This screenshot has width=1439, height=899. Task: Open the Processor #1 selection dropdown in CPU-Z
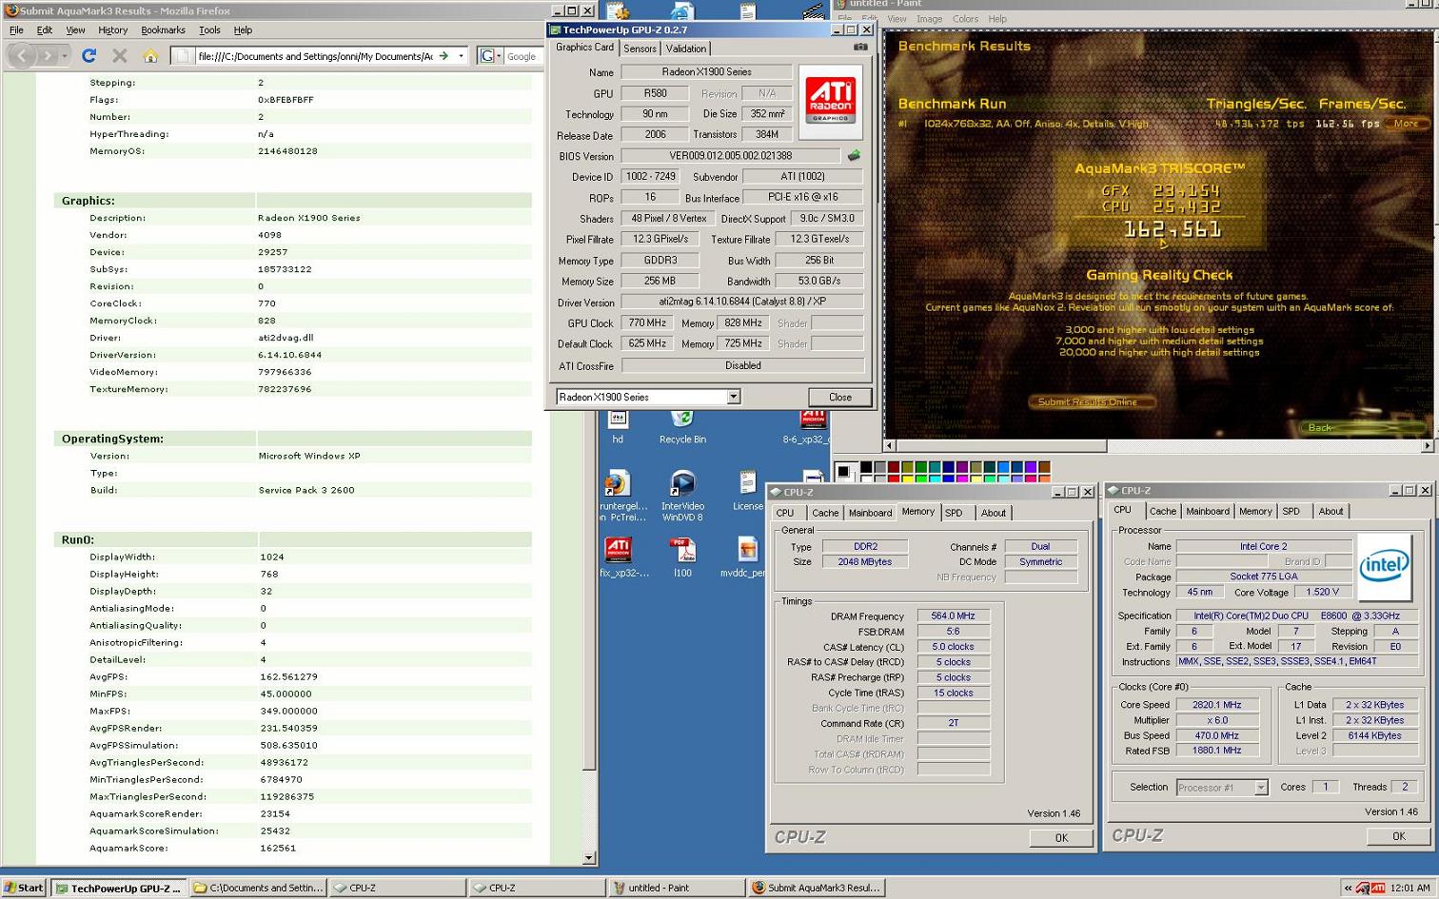[1260, 788]
